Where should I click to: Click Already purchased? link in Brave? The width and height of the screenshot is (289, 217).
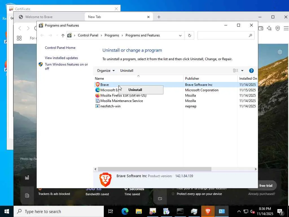262,194
